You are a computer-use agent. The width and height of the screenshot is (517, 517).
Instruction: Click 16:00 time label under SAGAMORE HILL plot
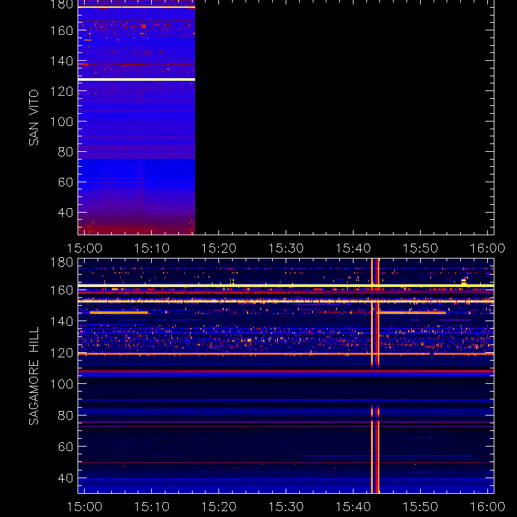pyautogui.click(x=488, y=507)
